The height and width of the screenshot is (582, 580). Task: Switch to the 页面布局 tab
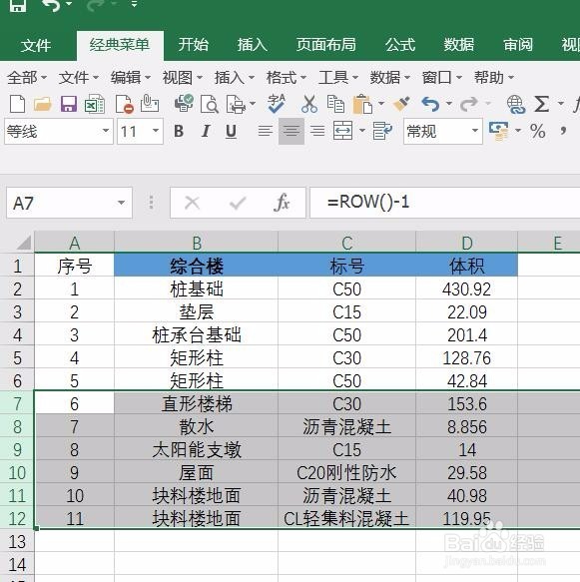[x=325, y=45]
